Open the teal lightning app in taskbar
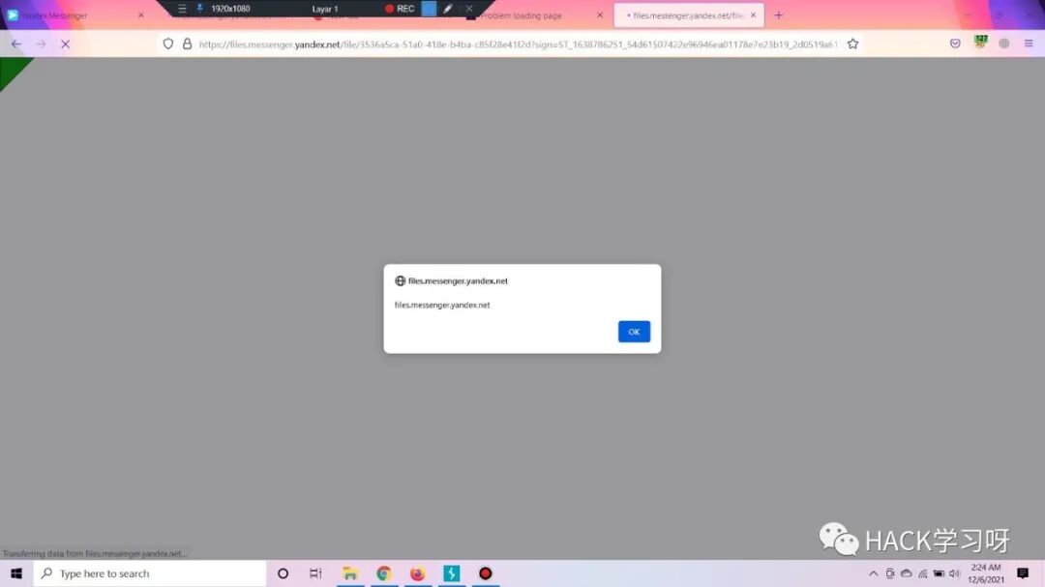The image size is (1045, 587). tap(451, 573)
